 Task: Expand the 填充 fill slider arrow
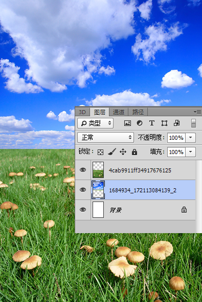191,152
